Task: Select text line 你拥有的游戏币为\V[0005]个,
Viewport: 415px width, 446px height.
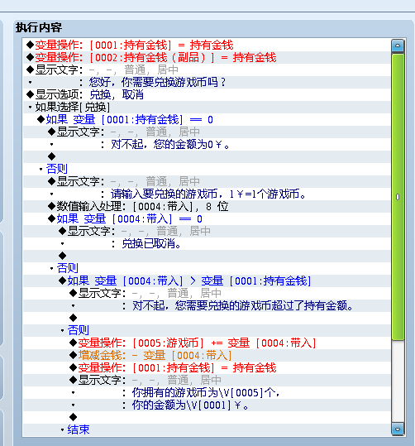Action: (207, 393)
